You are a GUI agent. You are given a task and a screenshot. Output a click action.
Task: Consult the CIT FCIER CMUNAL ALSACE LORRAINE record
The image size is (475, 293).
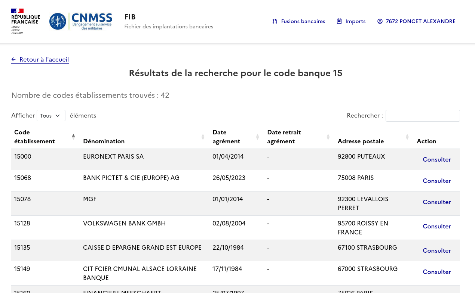(x=437, y=272)
